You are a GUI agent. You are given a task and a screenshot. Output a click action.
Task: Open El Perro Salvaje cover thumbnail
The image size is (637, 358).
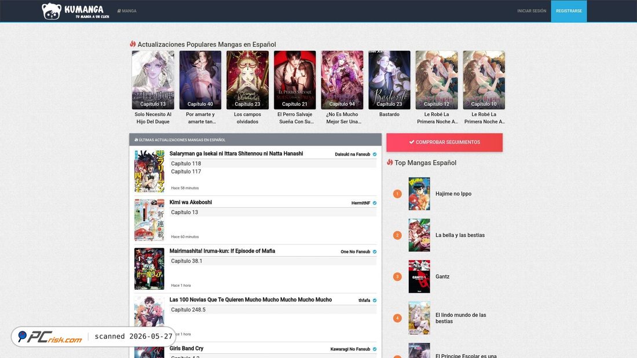point(295,80)
